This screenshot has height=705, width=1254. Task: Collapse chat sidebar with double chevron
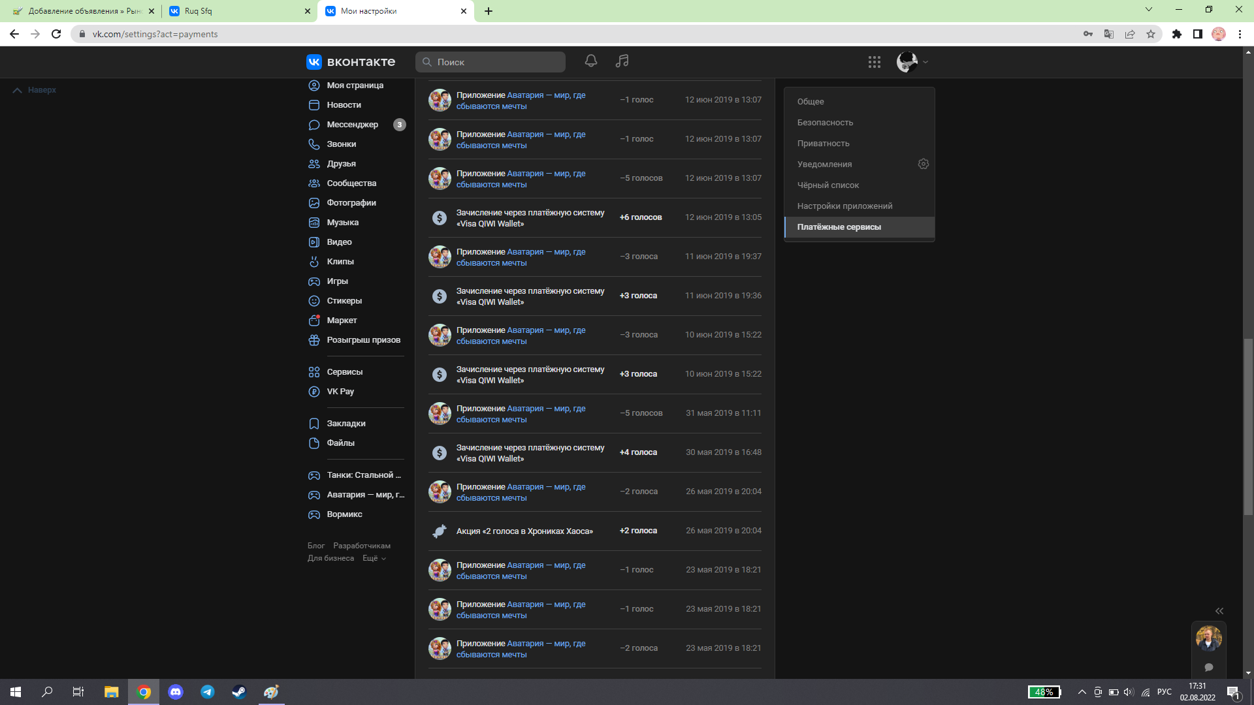click(1219, 611)
